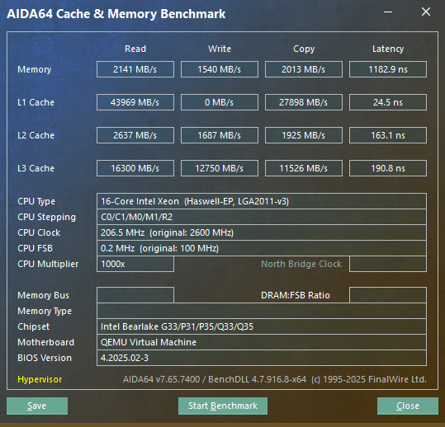Viewport: 445px width, 427px height.
Task: Select L2 Cache Latency 163.1 ns
Action: 388,135
